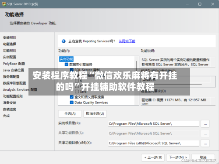Click the 全选(A) select-all button
The height and width of the screenshot is (164, 219).
point(70,114)
